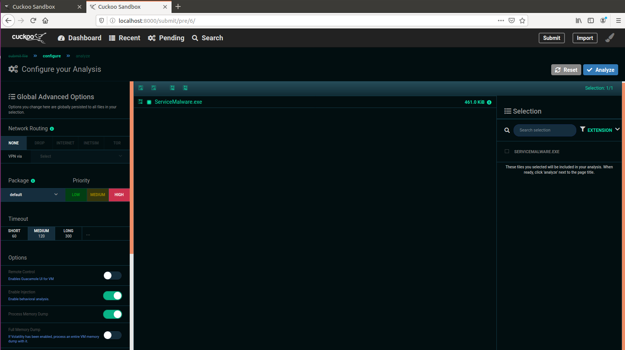Go to the Pending menu item
625x350 pixels.
pyautogui.click(x=166, y=38)
